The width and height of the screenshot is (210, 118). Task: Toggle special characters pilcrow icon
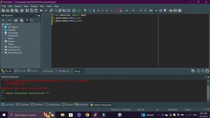tap(165, 10)
